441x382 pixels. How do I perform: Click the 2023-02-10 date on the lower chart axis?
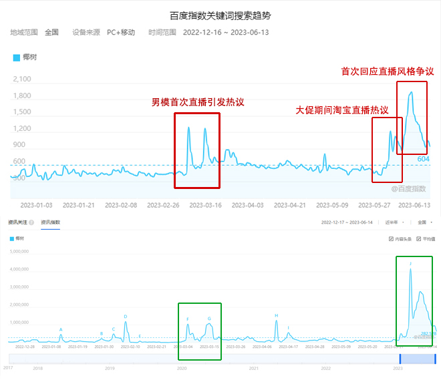click(x=130, y=347)
